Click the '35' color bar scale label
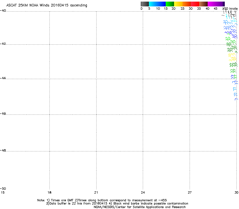The image size is (239, 209). [199, 9]
